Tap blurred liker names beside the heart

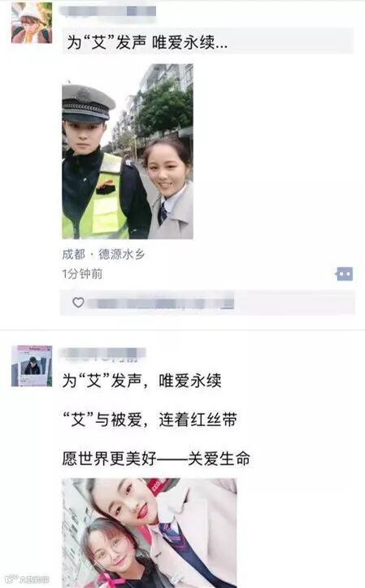(154, 303)
